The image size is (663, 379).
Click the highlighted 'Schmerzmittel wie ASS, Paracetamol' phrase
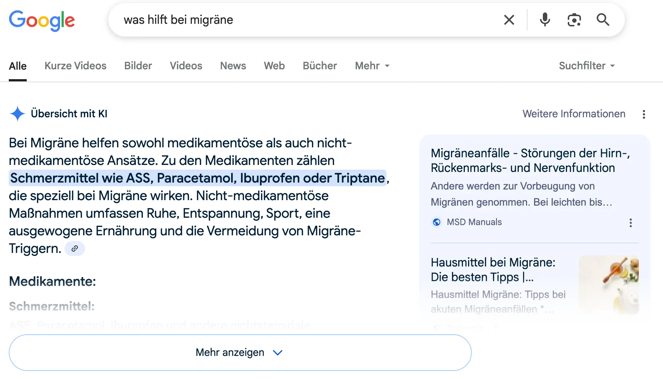pos(198,178)
